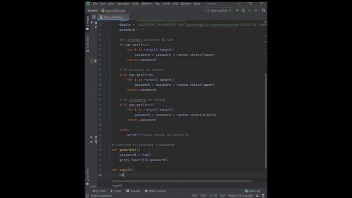This screenshot has height=198, width=352.
Task: Collapse the second project tree arrow
Action: (96, 28)
